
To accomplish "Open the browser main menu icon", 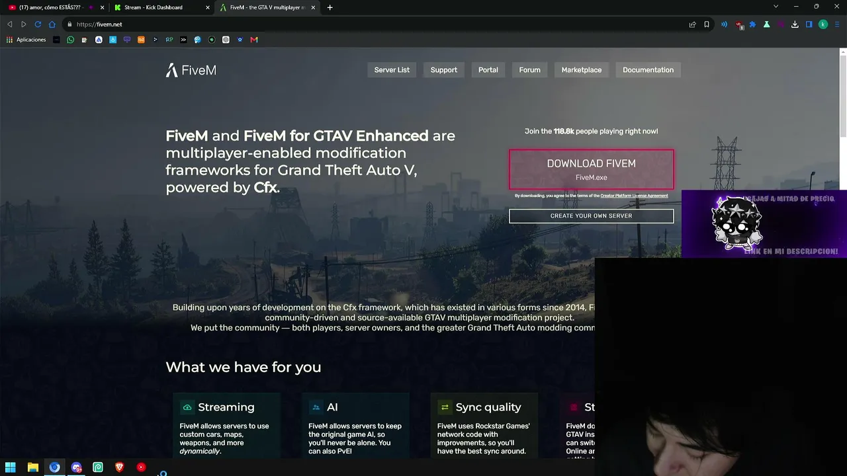I will (837, 24).
